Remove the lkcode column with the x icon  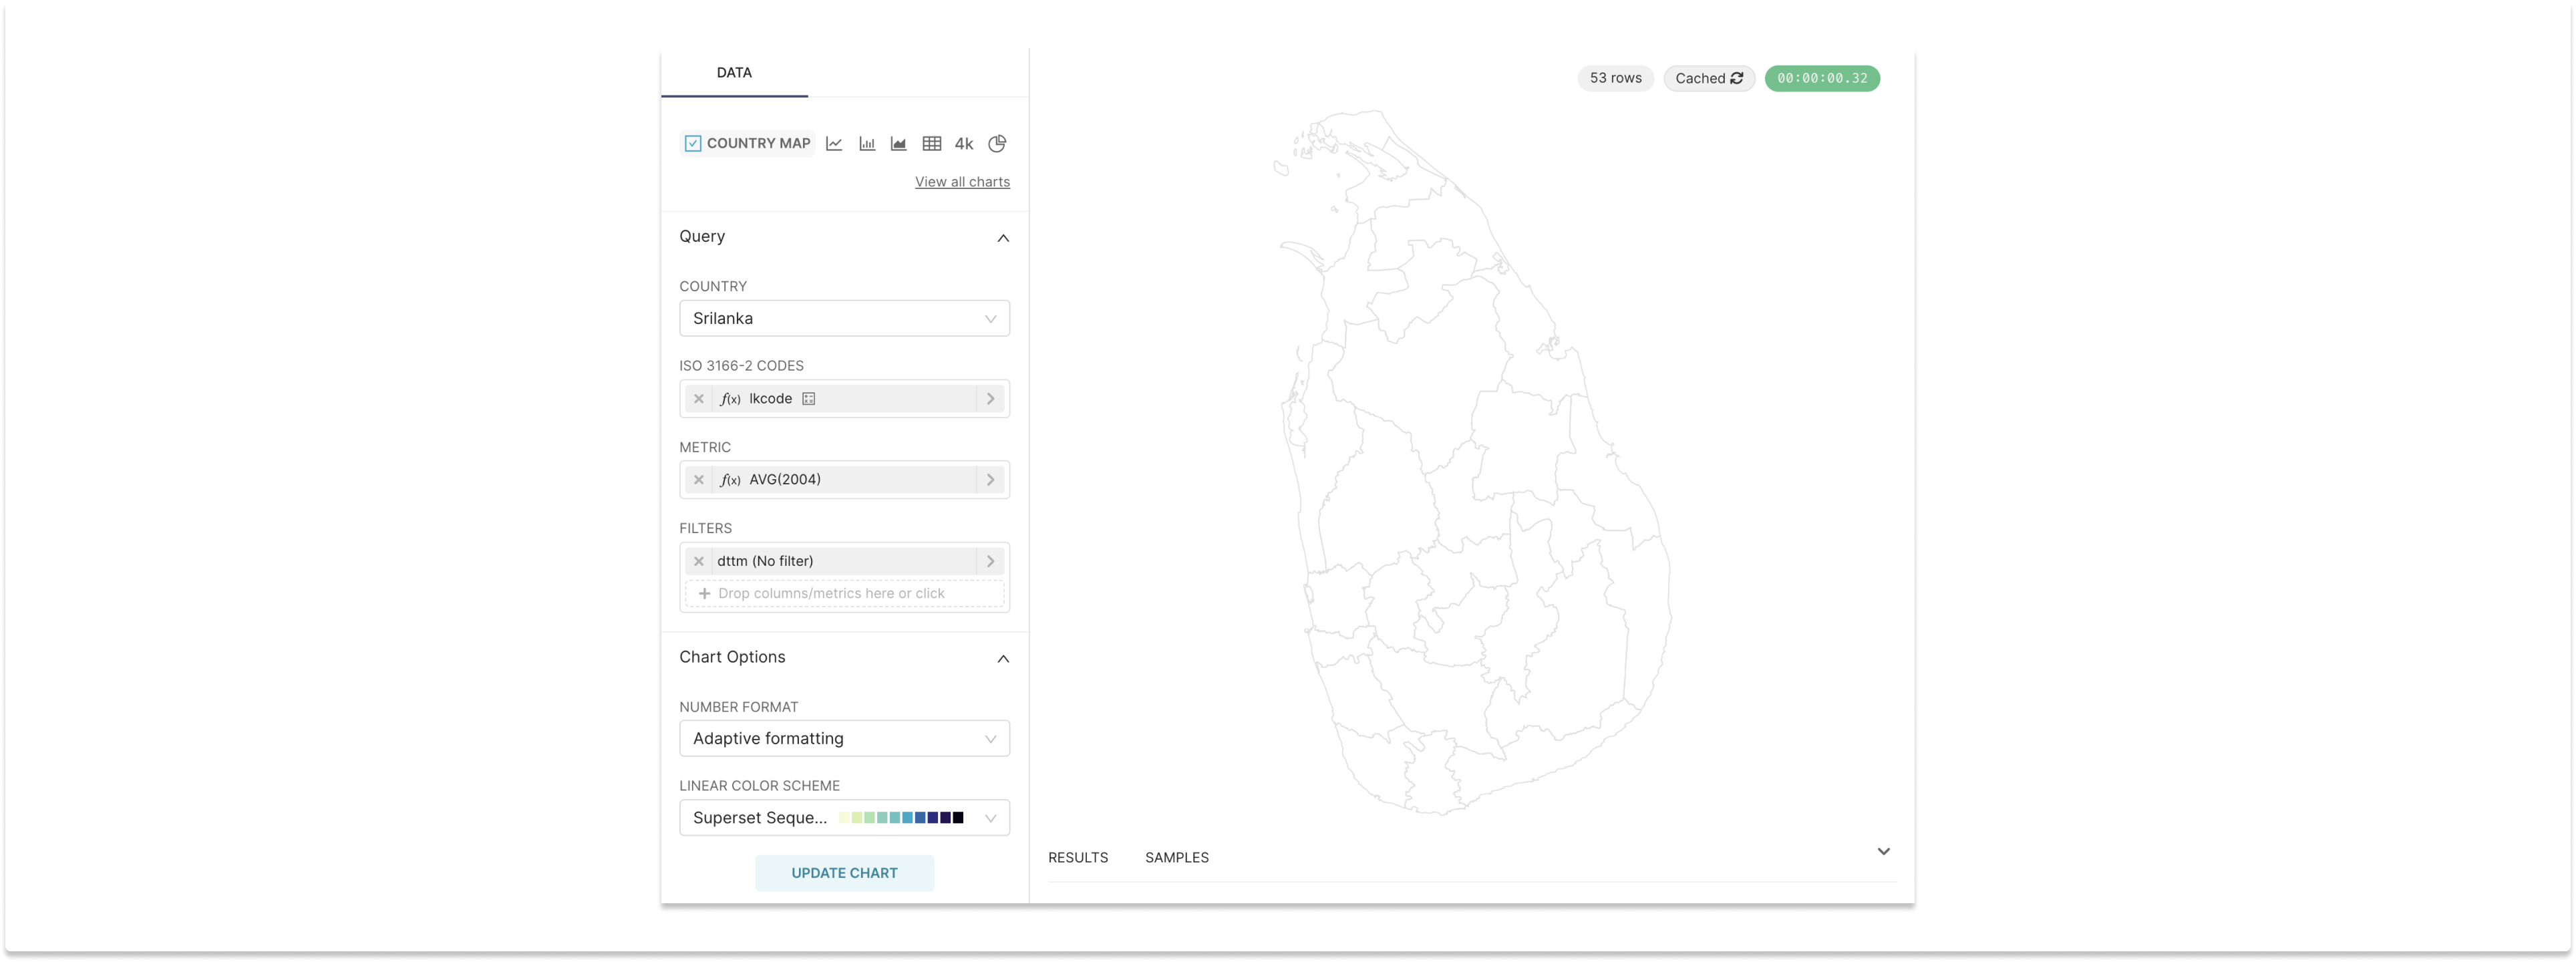tap(699, 398)
